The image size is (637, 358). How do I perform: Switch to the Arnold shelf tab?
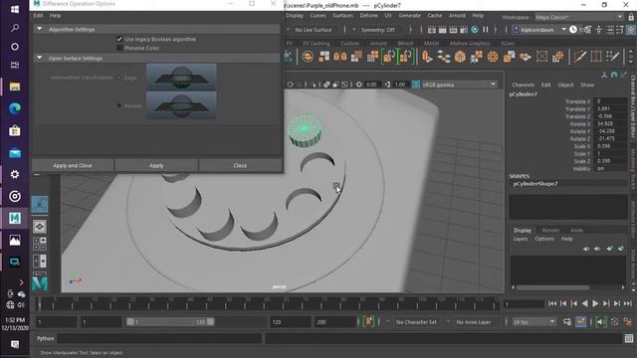point(378,43)
